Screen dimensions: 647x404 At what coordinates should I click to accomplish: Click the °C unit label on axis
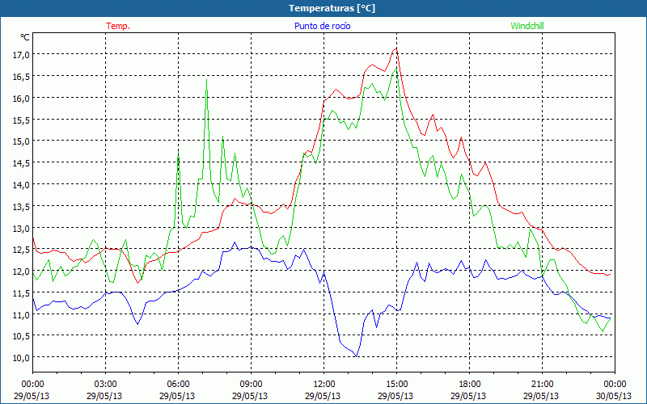click(25, 37)
